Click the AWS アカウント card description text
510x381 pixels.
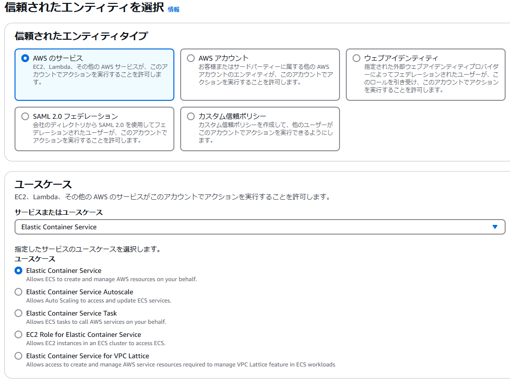click(x=266, y=75)
